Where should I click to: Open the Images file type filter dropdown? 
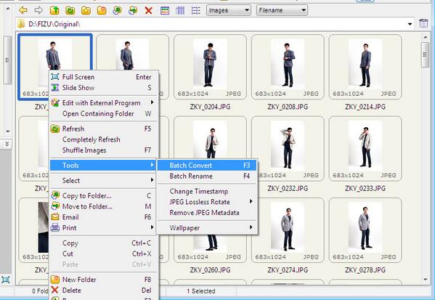tap(229, 11)
